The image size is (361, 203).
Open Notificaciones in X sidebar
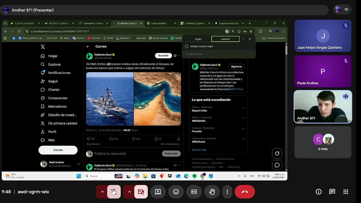56,73
